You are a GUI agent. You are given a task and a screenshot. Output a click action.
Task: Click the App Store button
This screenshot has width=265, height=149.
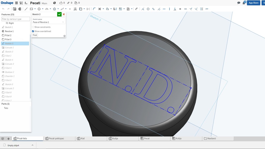click(253, 3)
